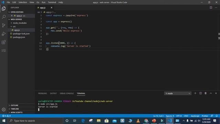Click Prettier status bar item
This screenshot has width=220, height=124.
pyautogui.click(x=205, y=116)
